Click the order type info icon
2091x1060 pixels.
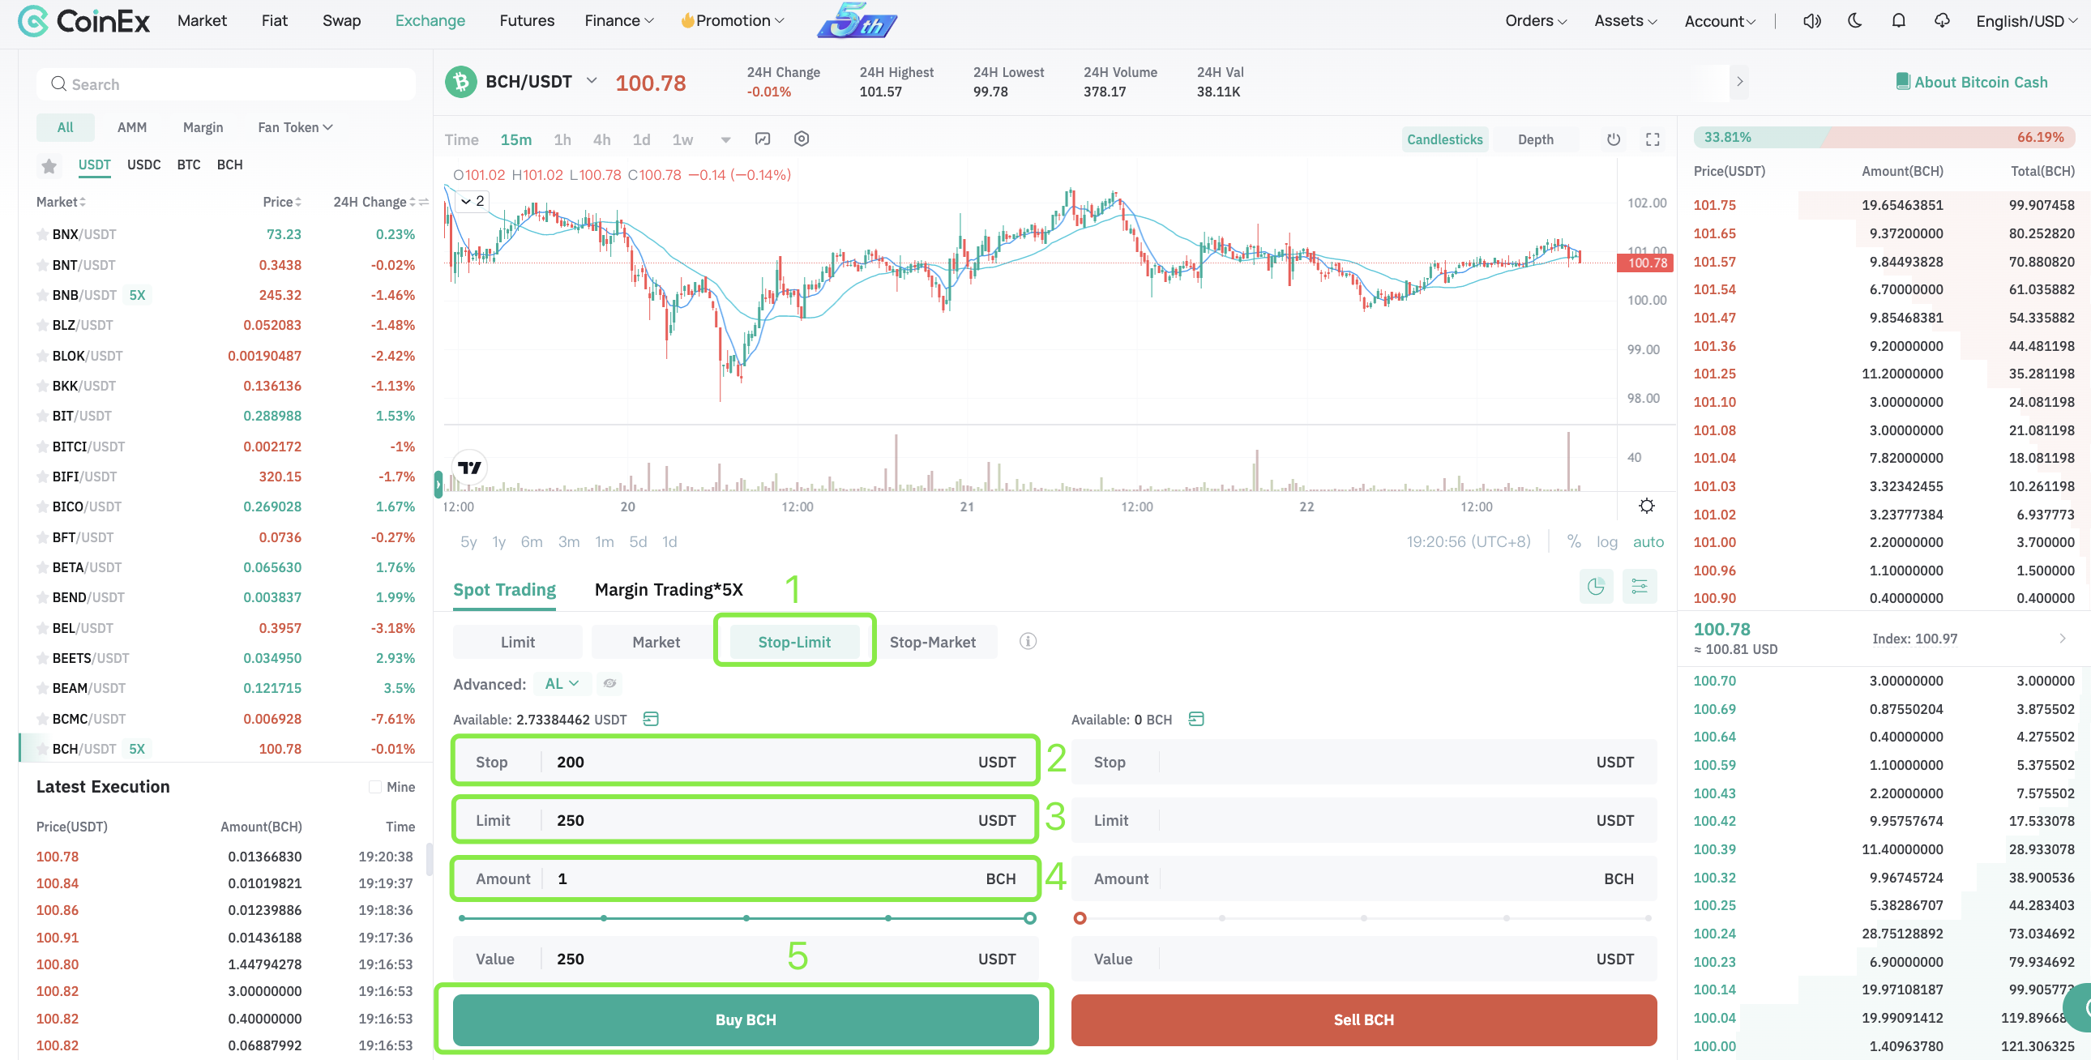(1028, 642)
